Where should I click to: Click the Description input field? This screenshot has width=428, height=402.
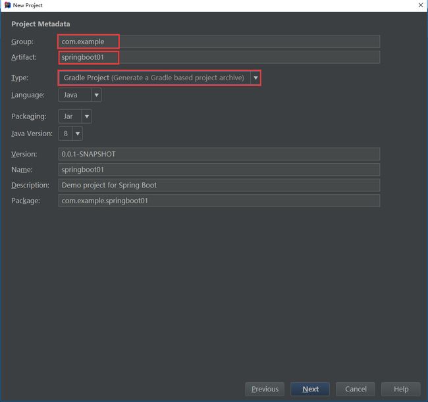[219, 185]
